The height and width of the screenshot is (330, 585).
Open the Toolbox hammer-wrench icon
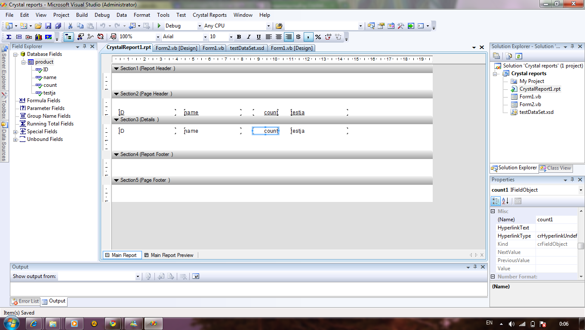point(400,26)
